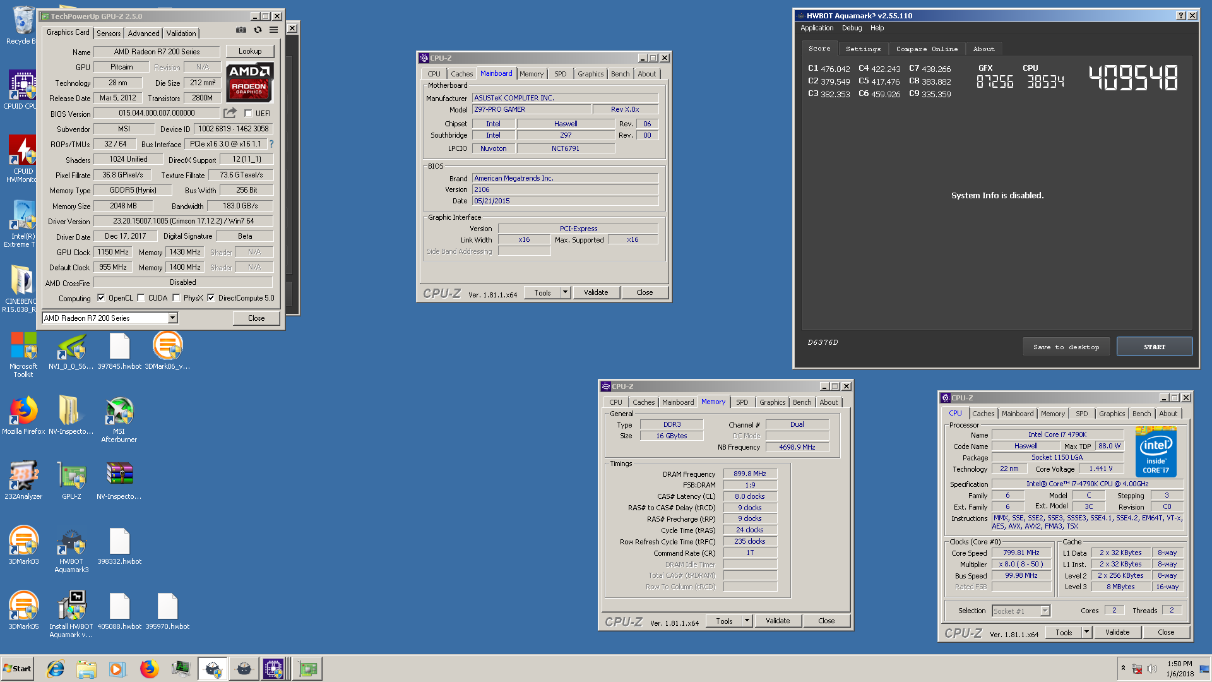Open the Tools dropdown arrow in the CPU-Z Memory window
Image resolution: width=1212 pixels, height=682 pixels.
[747, 621]
